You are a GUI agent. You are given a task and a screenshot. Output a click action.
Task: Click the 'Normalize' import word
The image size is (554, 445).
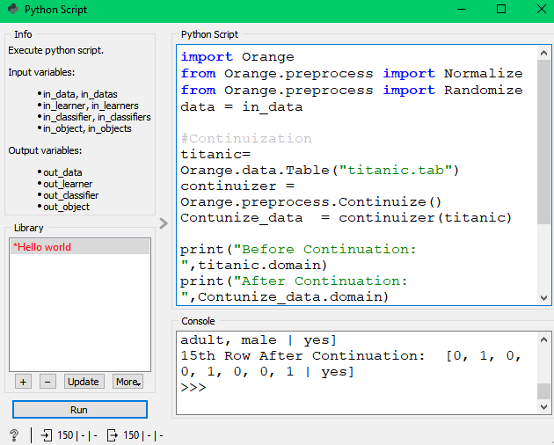(484, 74)
